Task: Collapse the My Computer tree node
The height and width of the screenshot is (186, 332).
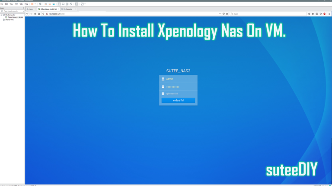Action: pyautogui.click(x=1, y=15)
